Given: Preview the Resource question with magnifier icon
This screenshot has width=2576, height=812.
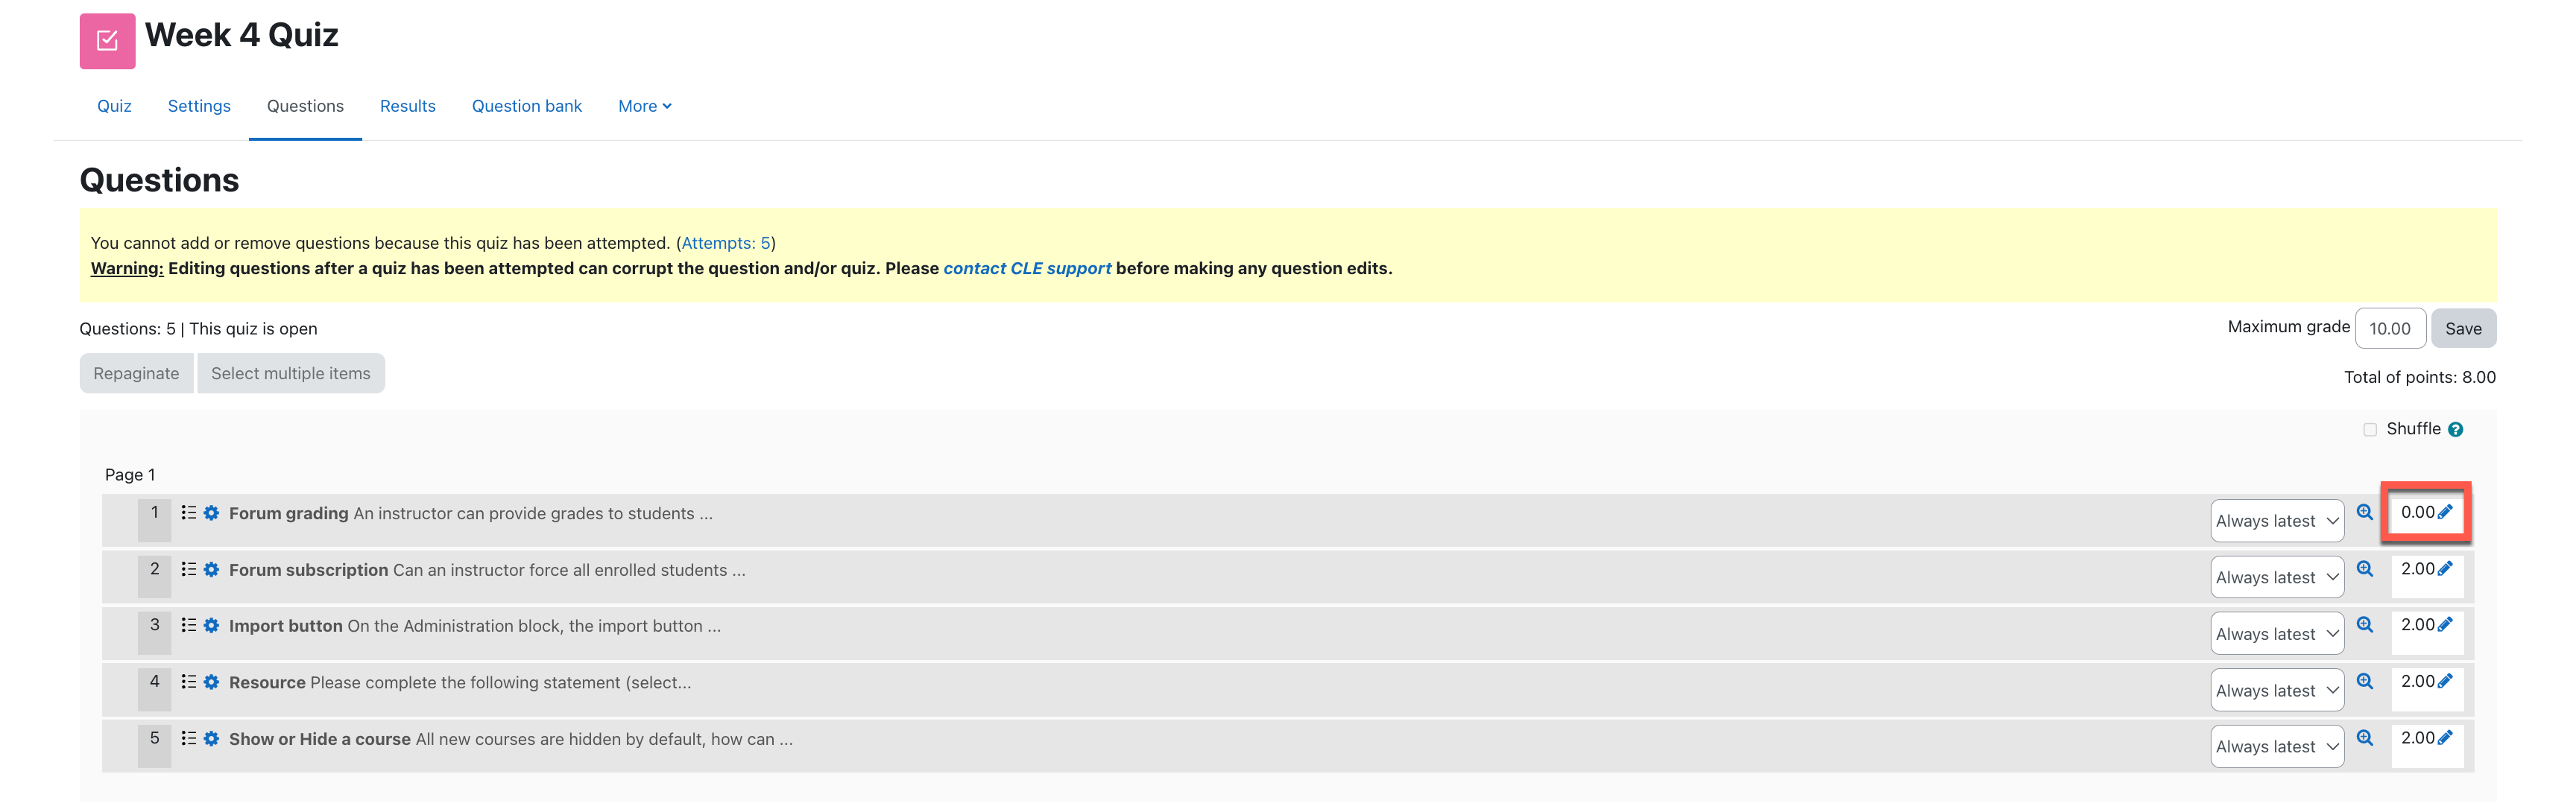Looking at the screenshot, I should tap(2364, 681).
